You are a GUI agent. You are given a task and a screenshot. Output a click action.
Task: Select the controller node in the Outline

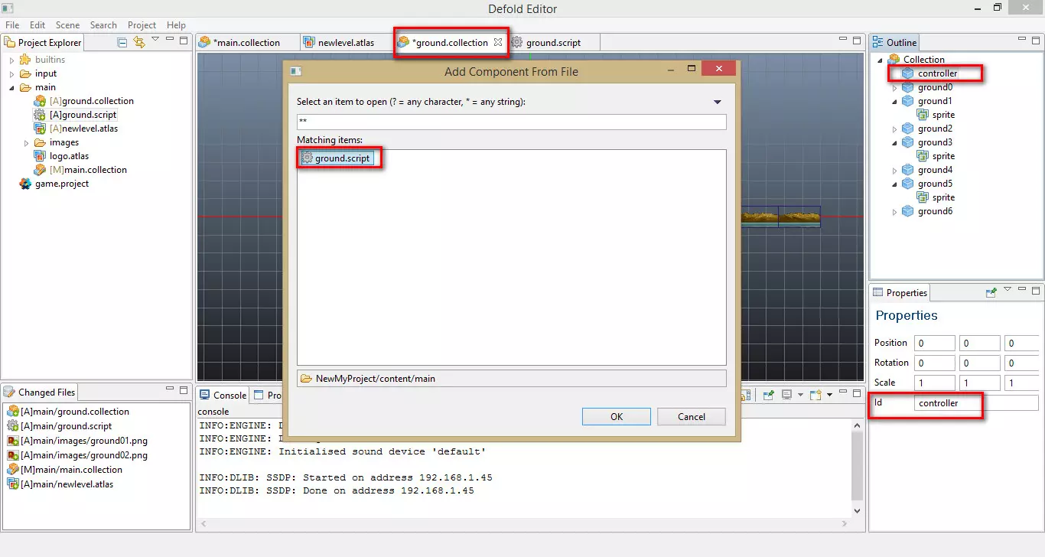(x=935, y=73)
